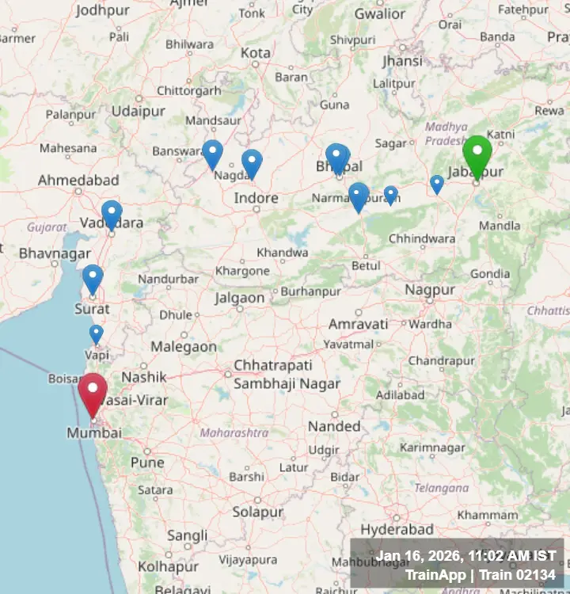Click the blue marker right of Nagda
570x594 pixels.
coord(252,164)
